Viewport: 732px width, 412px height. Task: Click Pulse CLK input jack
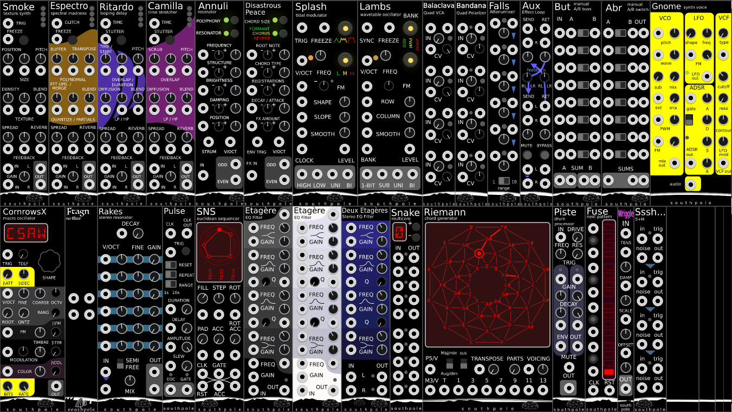point(171,233)
